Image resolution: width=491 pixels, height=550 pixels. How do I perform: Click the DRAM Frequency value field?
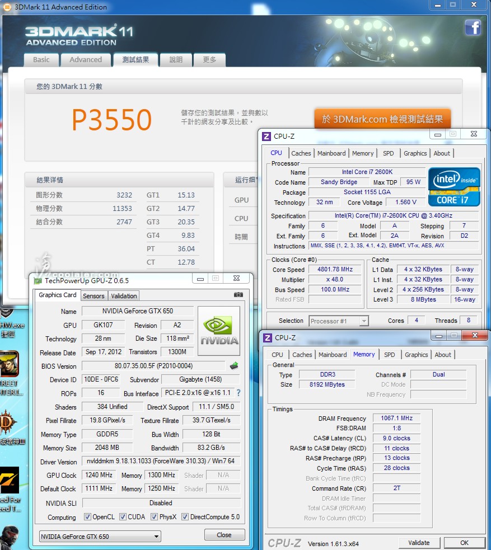[396, 418]
